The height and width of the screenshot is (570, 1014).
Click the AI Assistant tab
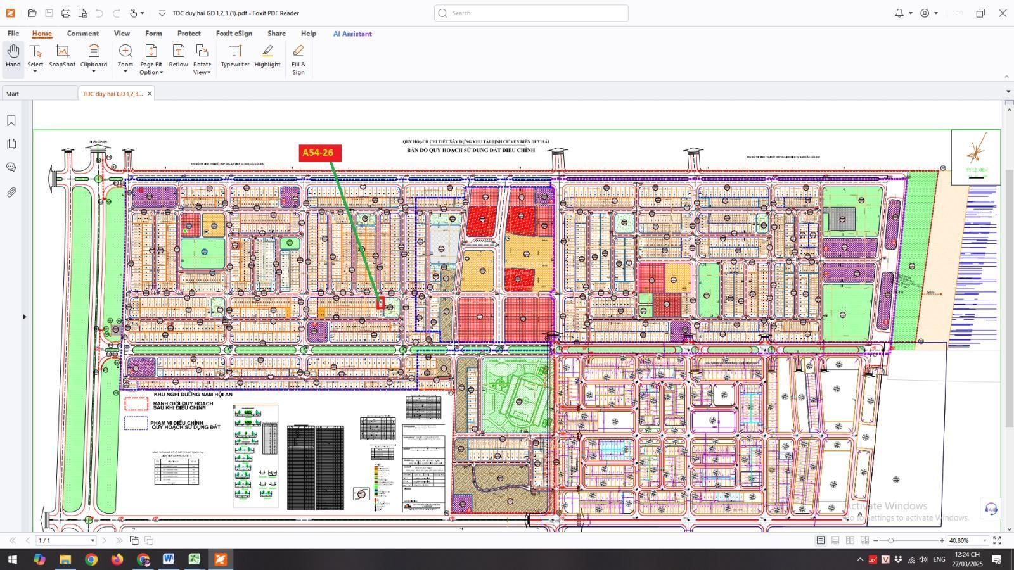[x=352, y=34]
